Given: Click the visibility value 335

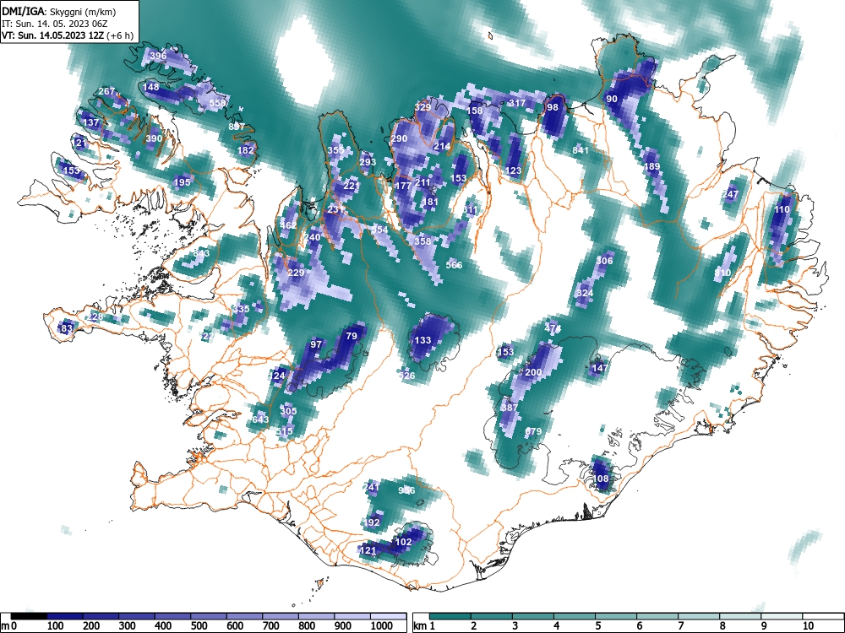Looking at the screenshot, I should click(242, 309).
